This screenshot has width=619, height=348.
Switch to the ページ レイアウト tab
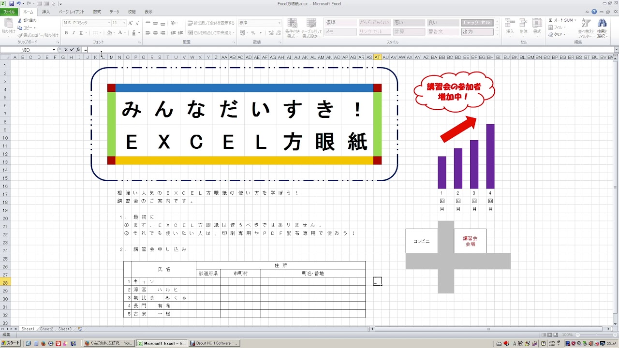72,12
